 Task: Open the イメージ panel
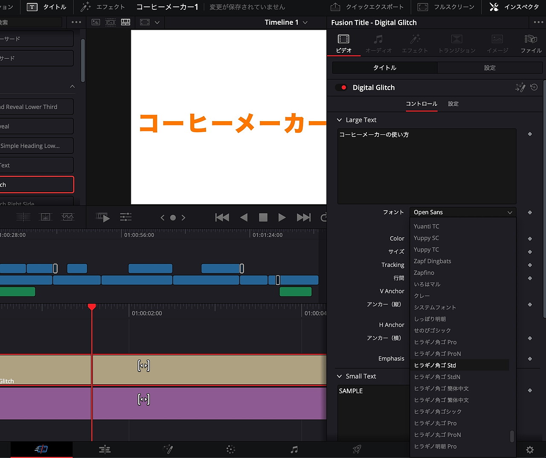(x=497, y=43)
